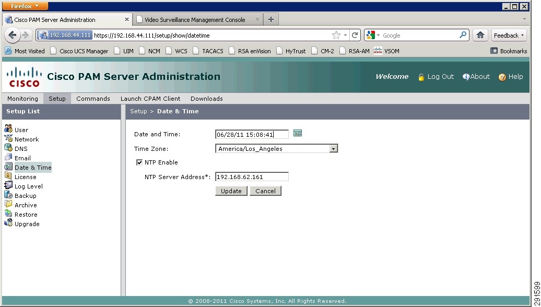This screenshot has width=541, height=307.
Task: Click the License icon
Action: pyautogui.click(x=8, y=176)
